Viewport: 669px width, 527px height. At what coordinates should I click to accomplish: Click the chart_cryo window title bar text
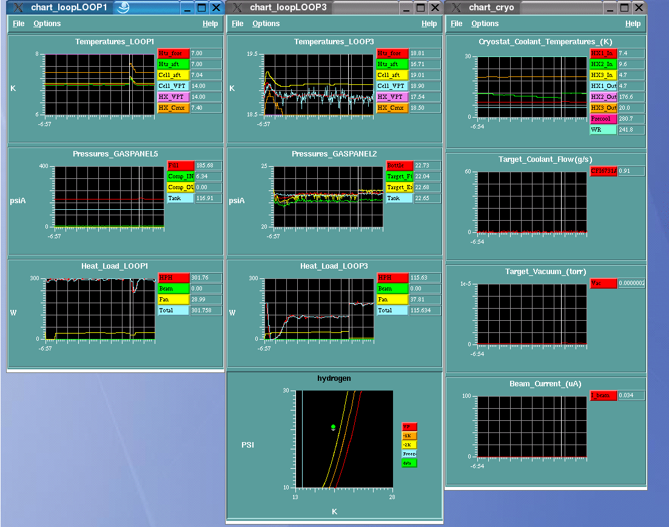[x=491, y=8]
